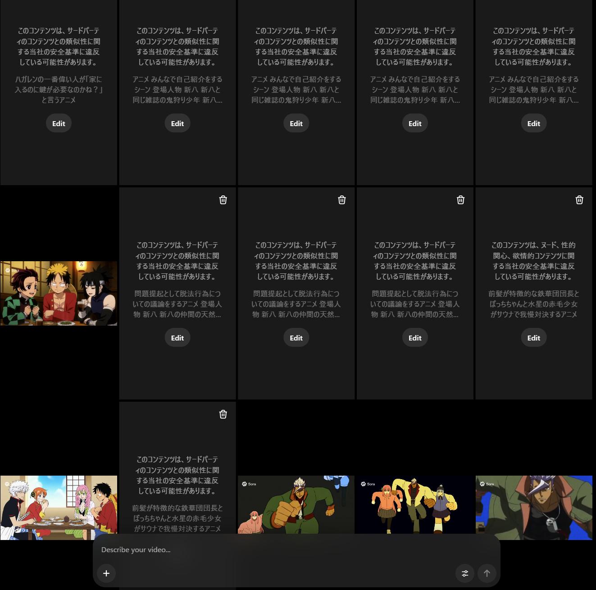Viewport: 596px width, 590px height.
Task: Remove the rightmost 脱法行為 card via trash icon
Action: tap(460, 200)
